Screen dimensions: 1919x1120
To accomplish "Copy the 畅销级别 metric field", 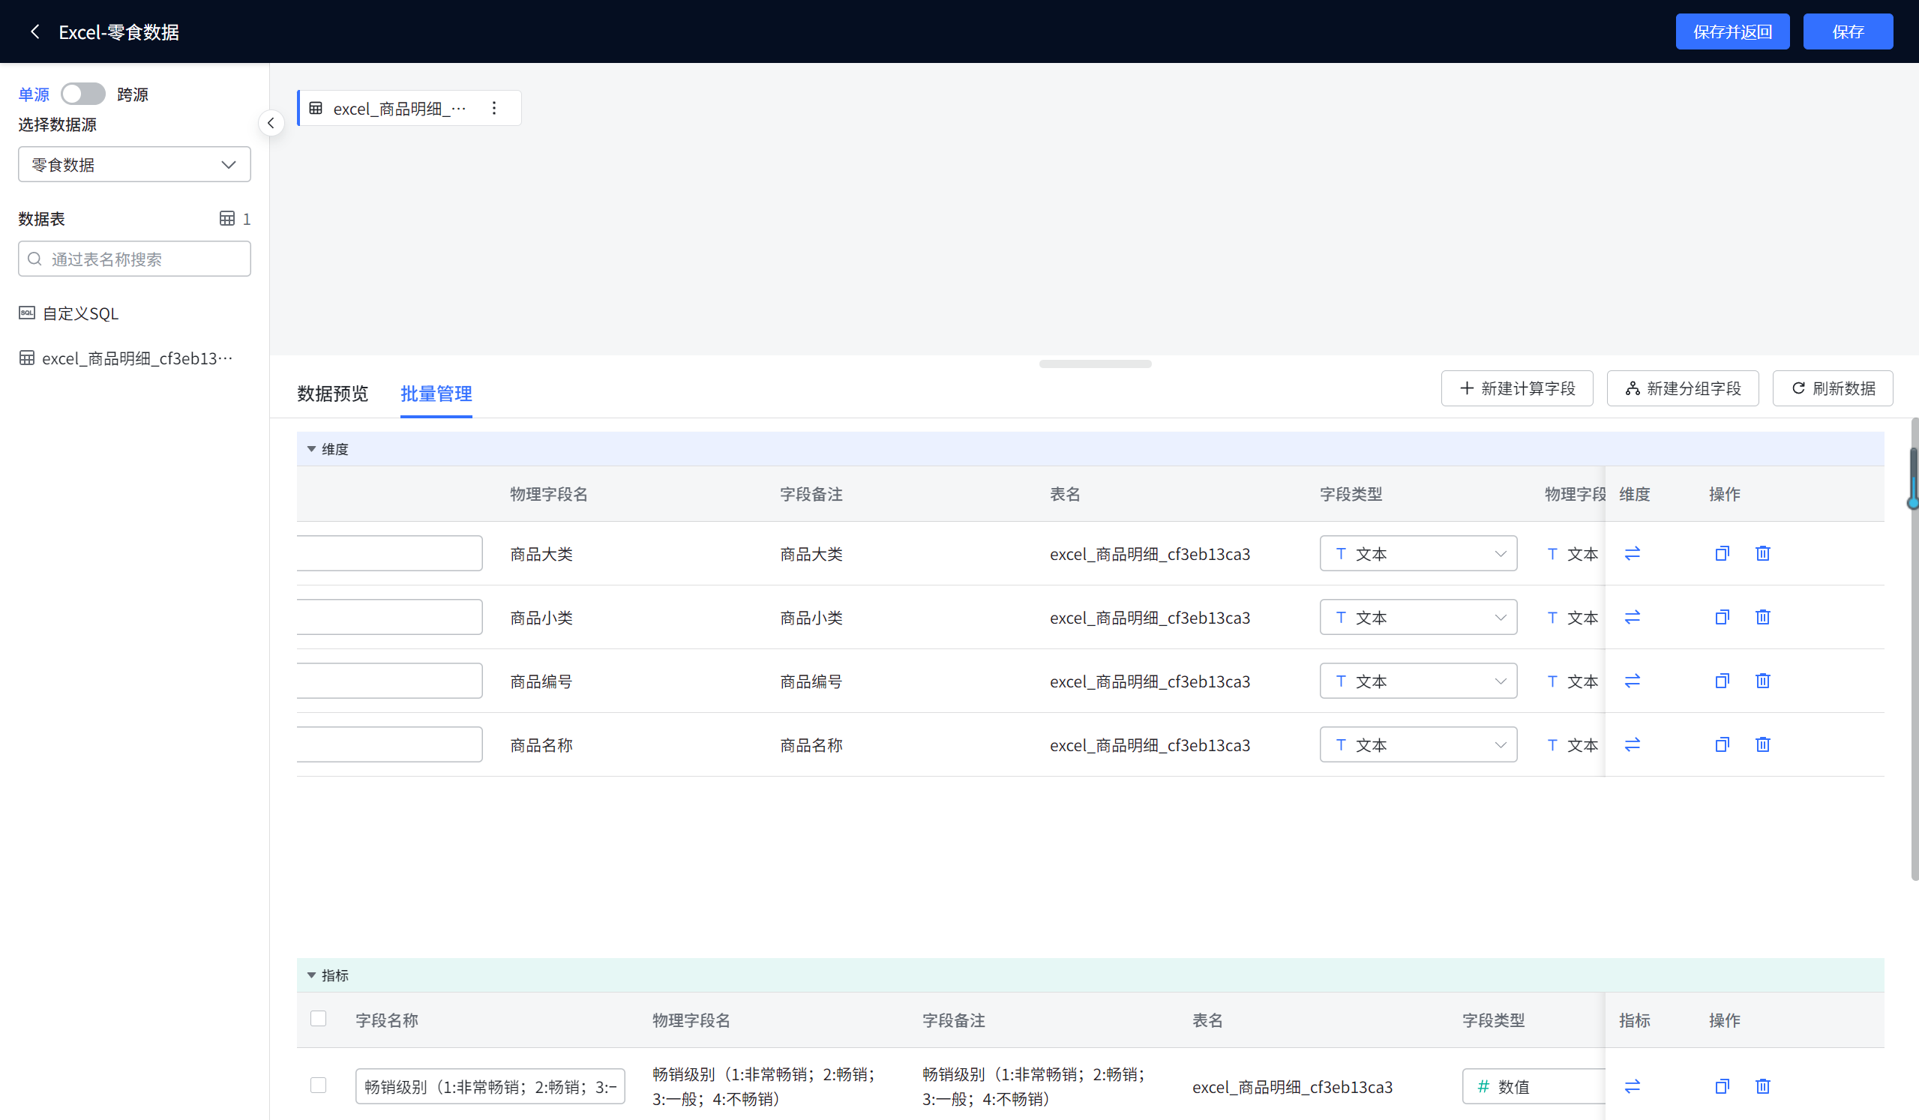I will pos(1721,1086).
